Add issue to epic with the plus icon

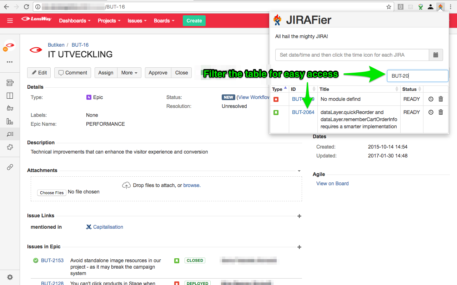tap(299, 247)
